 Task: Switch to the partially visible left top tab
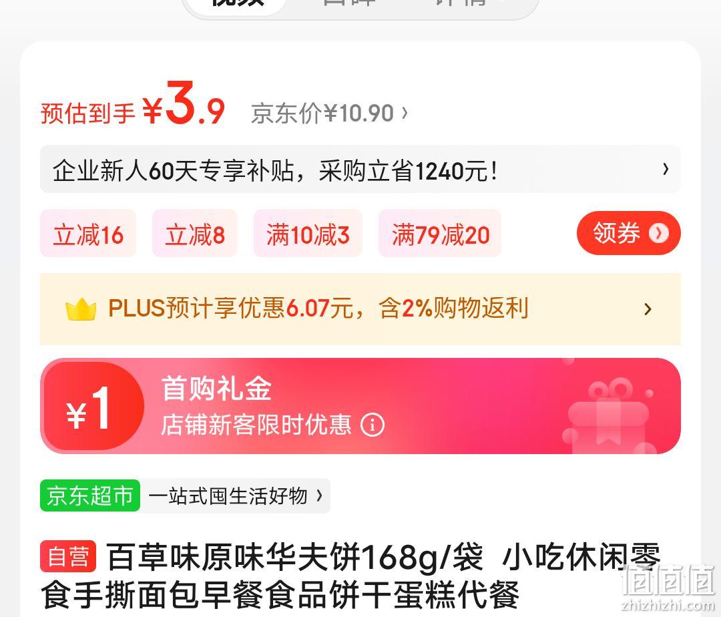(x=238, y=5)
